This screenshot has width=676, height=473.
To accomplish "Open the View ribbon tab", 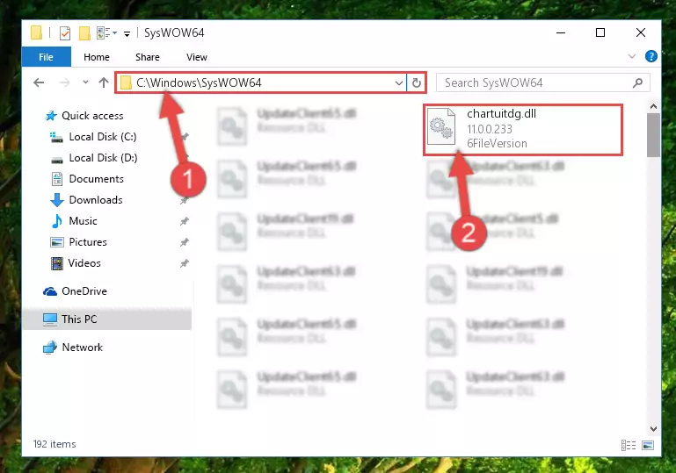I will coord(197,57).
